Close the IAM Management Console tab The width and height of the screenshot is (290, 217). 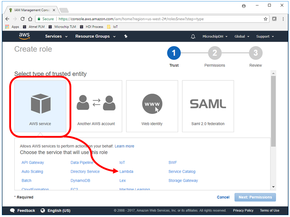(54, 10)
